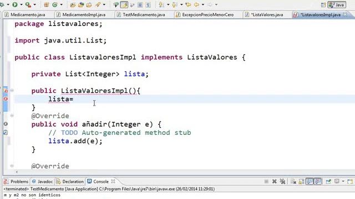Viewport: 355px width, 199px height.
Task: Click the Open Task toolbar icon
Action: (x=81, y=5)
